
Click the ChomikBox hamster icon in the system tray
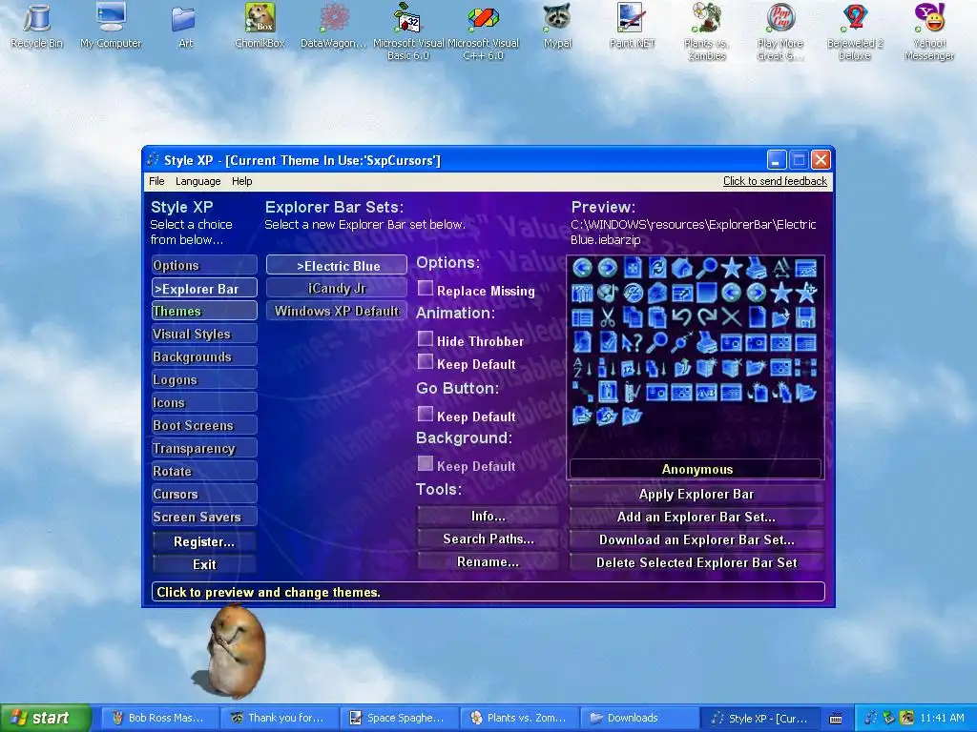(x=907, y=718)
